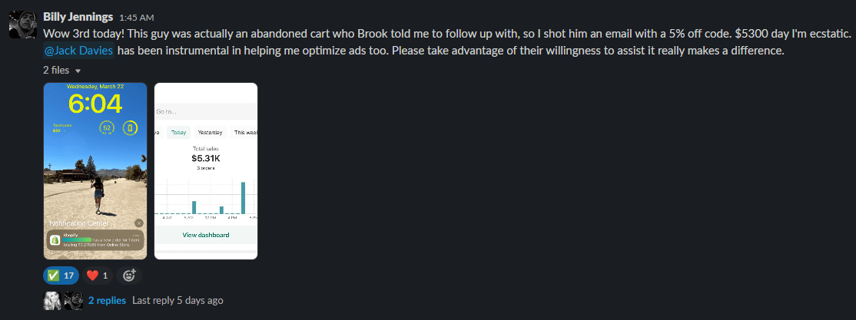The width and height of the screenshot is (856, 320).
Task: Open Billy Jennings' profile avatar
Action: point(22,24)
